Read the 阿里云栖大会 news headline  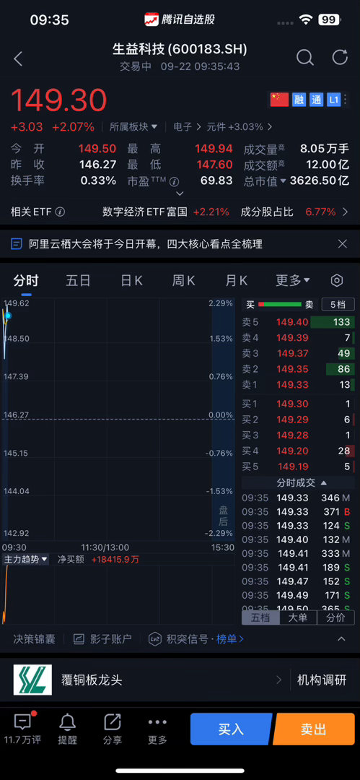145,244
